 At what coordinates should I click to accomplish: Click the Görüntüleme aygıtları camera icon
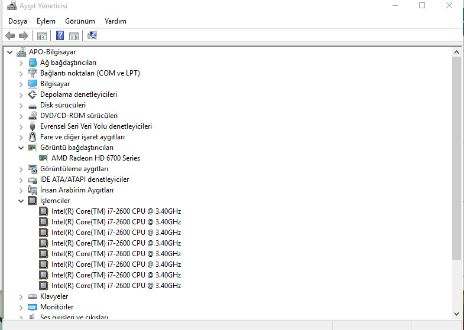[33, 169]
